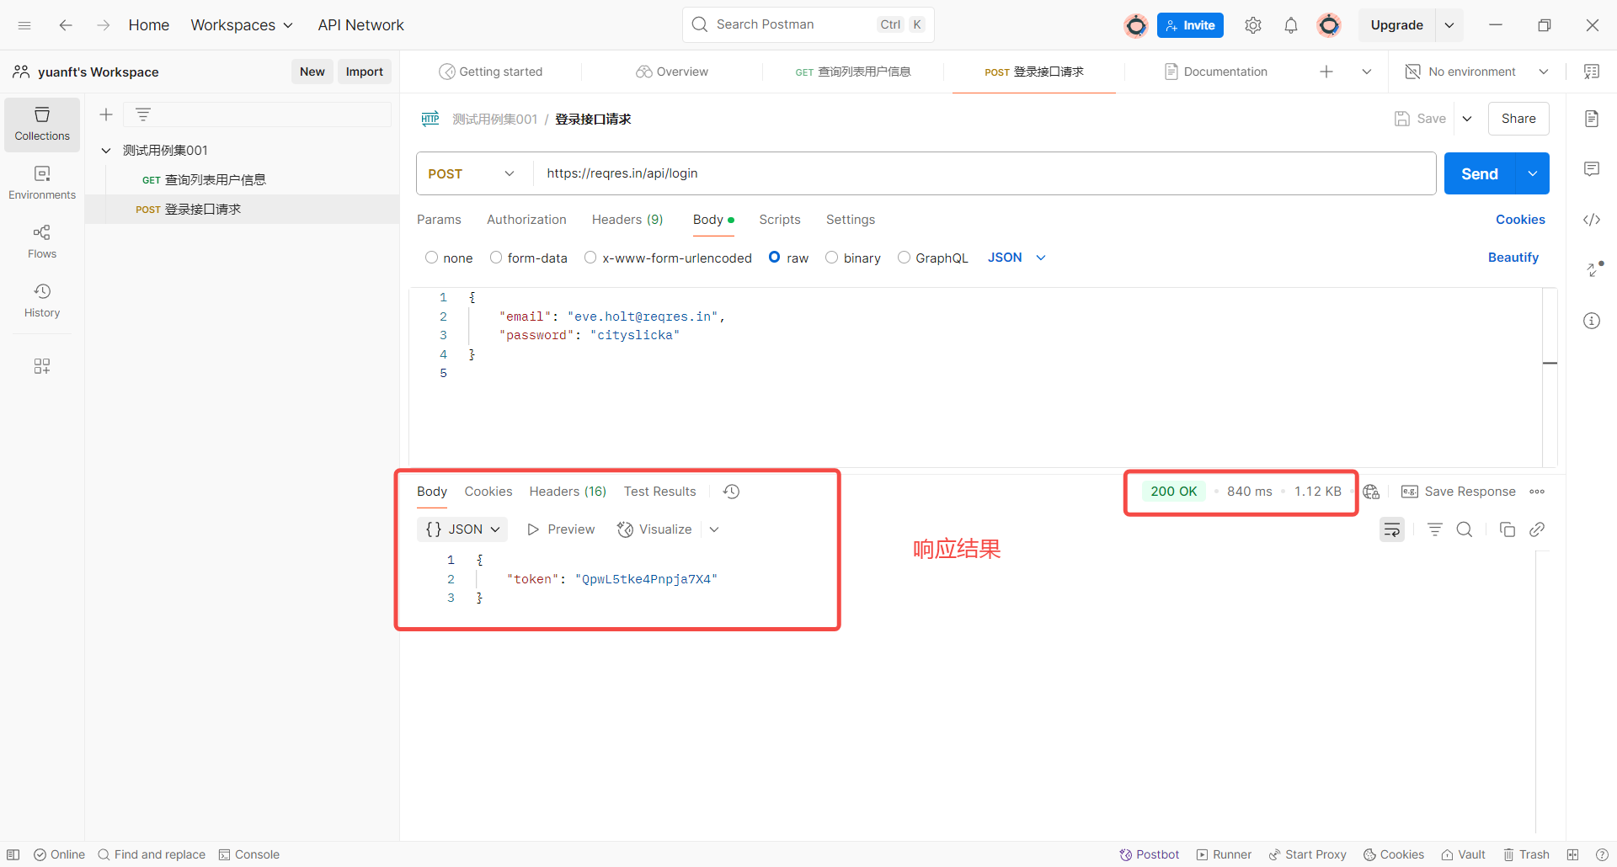The image size is (1617, 867).
Task: Open the response more options dots
Action: click(x=1537, y=492)
